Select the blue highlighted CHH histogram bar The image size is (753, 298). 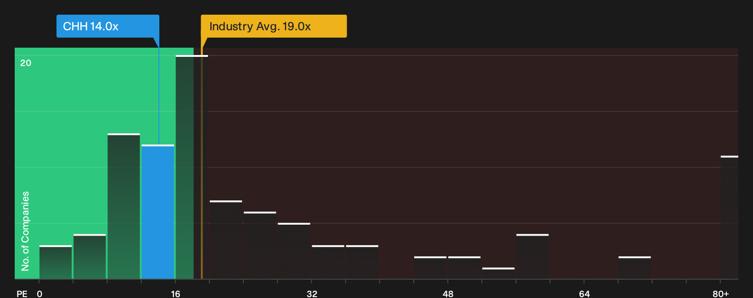pos(158,212)
